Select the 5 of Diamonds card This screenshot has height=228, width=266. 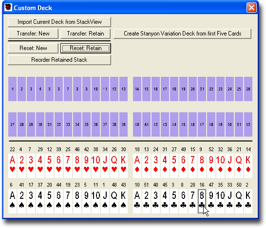(x=174, y=166)
